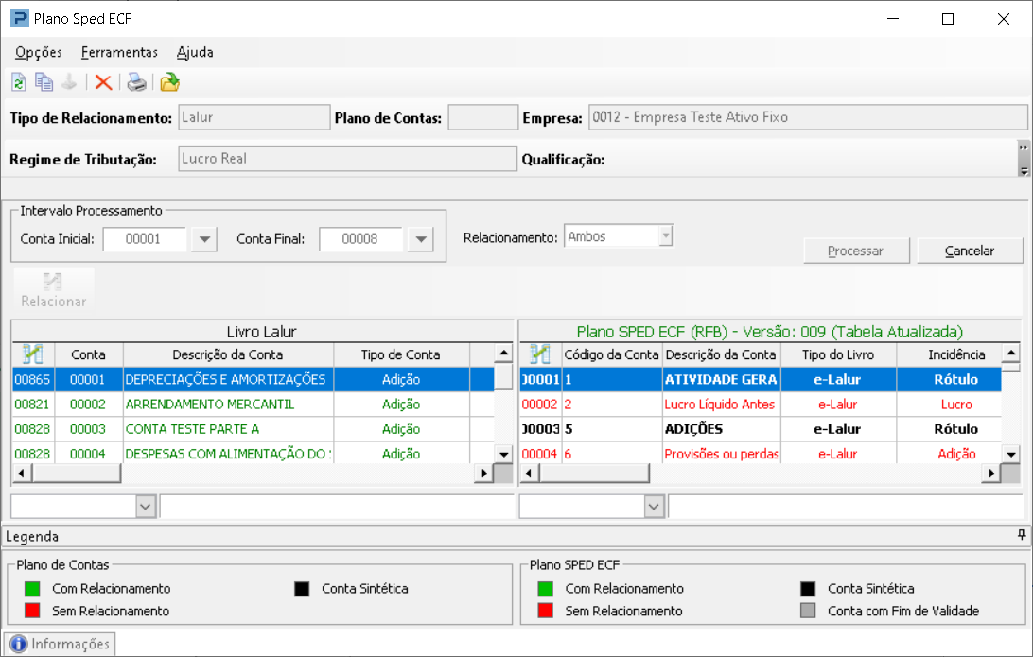This screenshot has width=1033, height=657.
Task: Click the printer toolbar icon
Action: tap(136, 82)
